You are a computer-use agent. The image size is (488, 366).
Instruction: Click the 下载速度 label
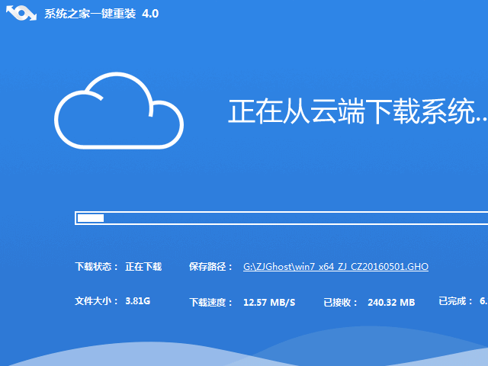211,303
